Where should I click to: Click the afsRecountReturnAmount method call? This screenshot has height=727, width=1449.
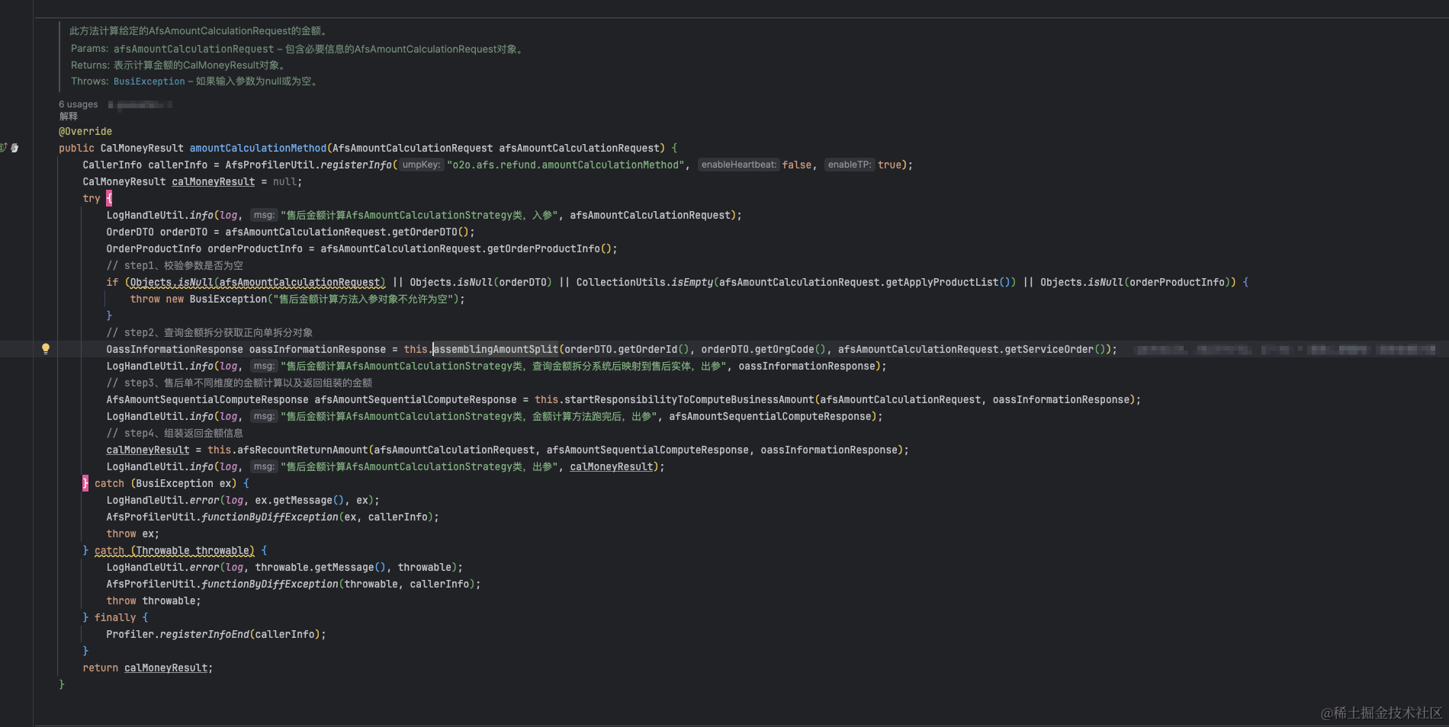point(302,450)
